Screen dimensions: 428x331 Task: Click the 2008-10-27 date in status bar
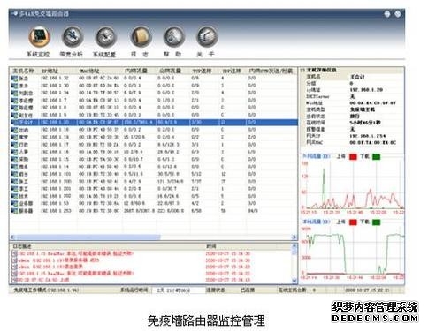click(x=367, y=290)
